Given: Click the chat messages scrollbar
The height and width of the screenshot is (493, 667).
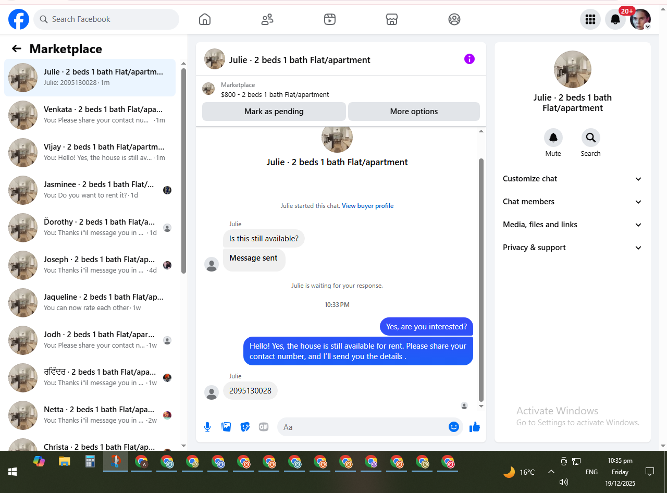Looking at the screenshot, I should pyautogui.click(x=481, y=280).
